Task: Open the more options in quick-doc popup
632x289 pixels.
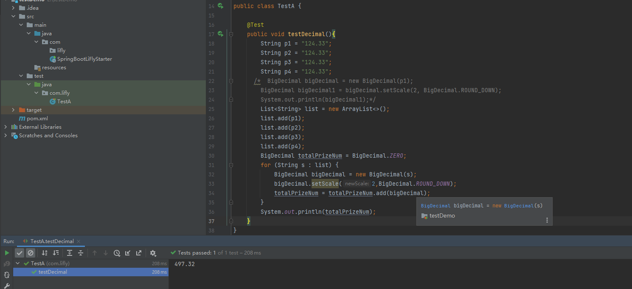Action: tap(547, 220)
